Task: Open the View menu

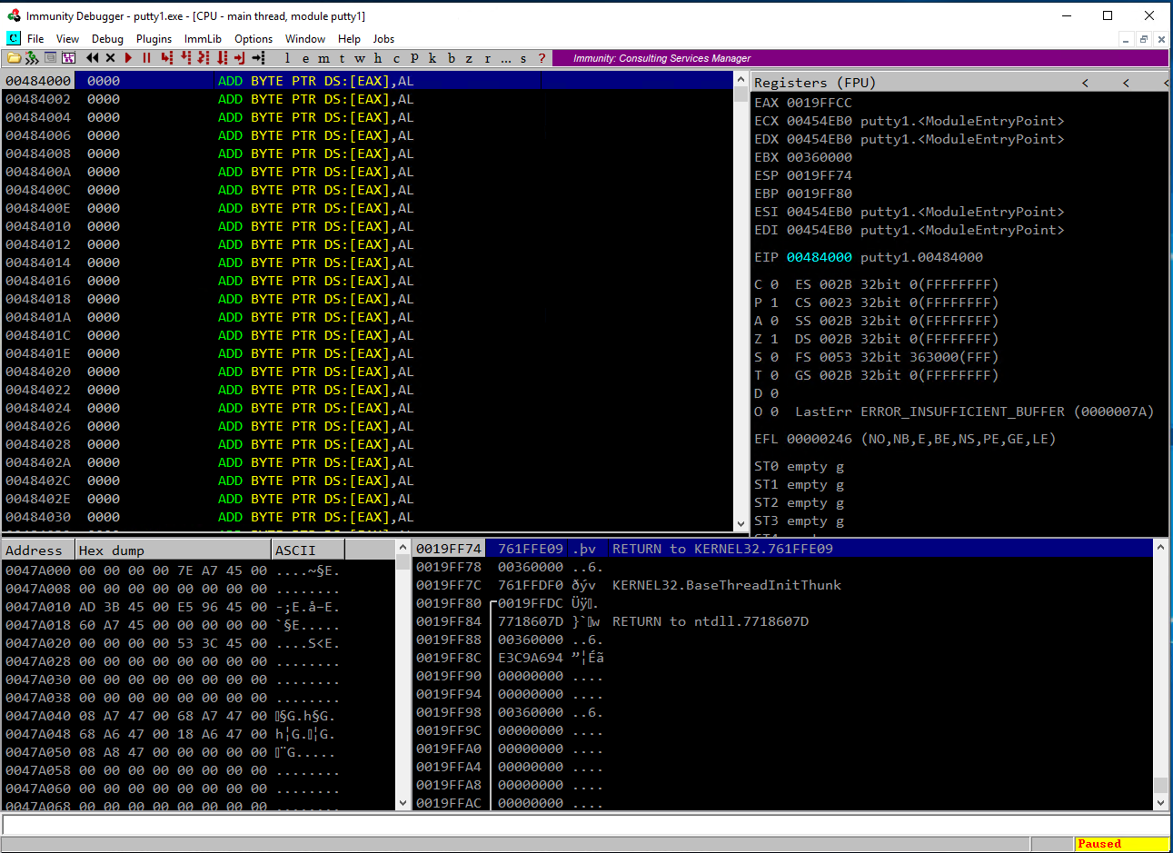Action: coord(67,39)
